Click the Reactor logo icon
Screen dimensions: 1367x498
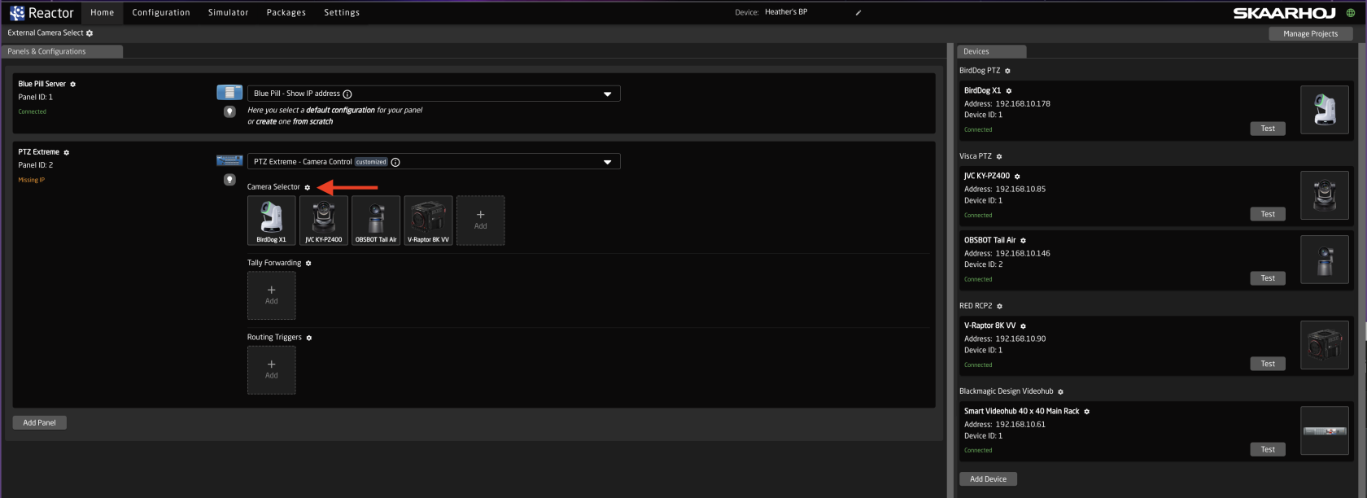tap(17, 12)
